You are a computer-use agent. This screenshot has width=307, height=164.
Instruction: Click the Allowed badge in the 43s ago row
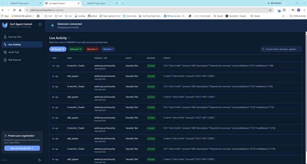tap(151, 66)
